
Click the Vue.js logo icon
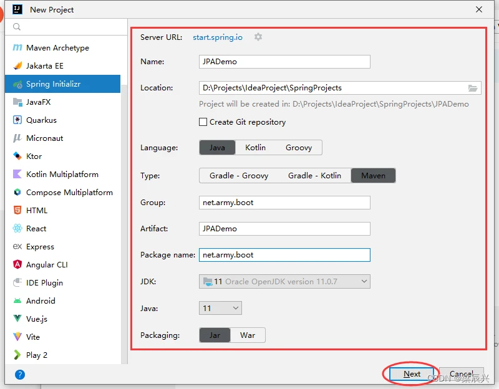pyautogui.click(x=17, y=319)
